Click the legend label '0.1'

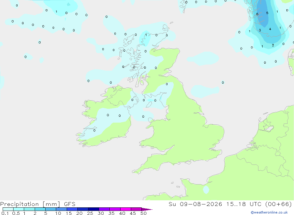[5, 213]
